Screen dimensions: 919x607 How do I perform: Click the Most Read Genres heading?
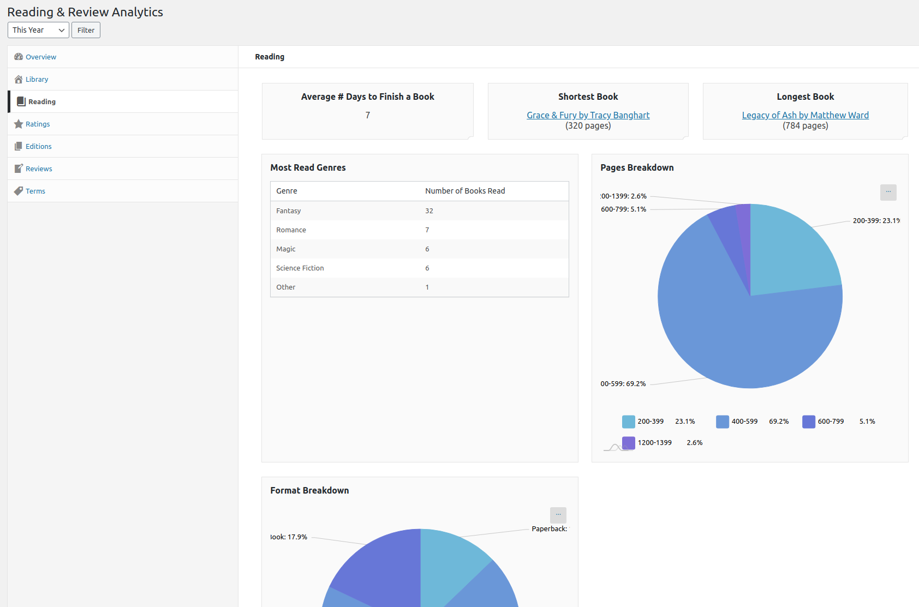point(308,167)
